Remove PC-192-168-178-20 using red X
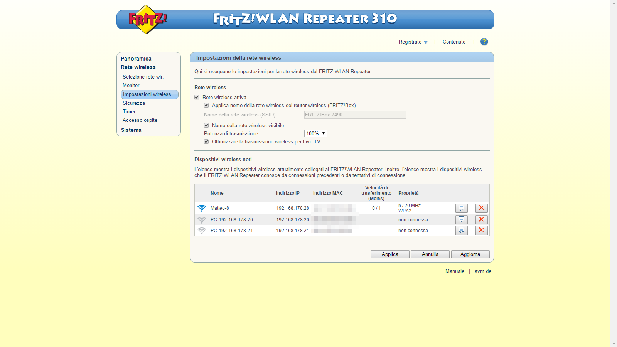617x347 pixels. (481, 220)
